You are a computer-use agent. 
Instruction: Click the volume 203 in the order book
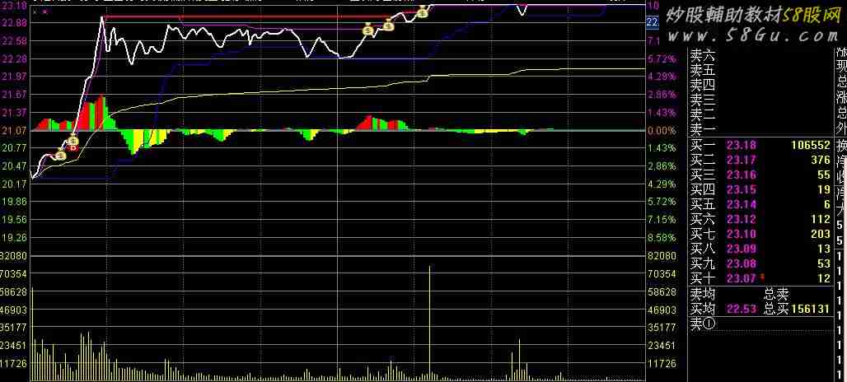pos(820,234)
